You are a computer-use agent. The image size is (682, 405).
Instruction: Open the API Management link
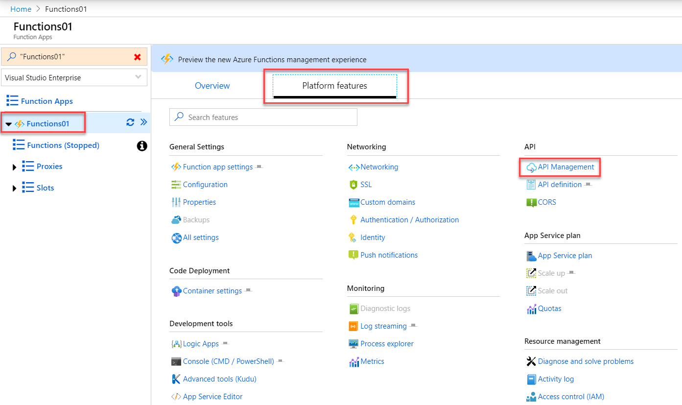click(x=566, y=167)
